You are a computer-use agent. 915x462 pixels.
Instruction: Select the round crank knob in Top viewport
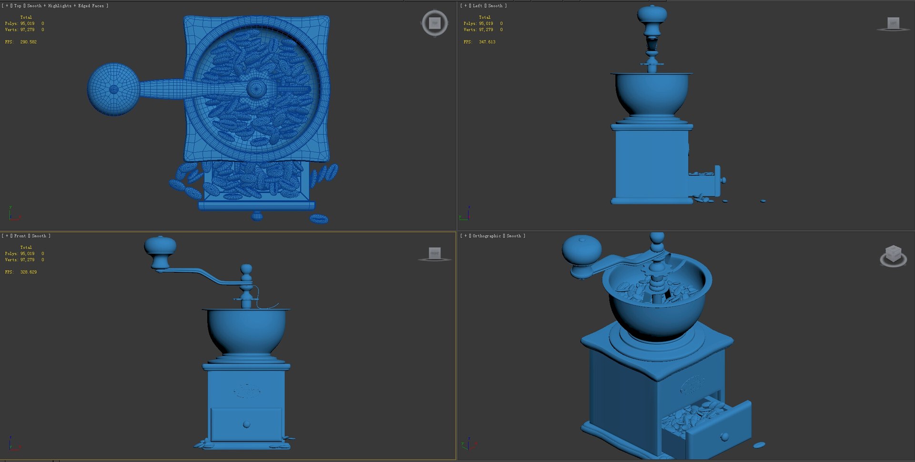113,89
